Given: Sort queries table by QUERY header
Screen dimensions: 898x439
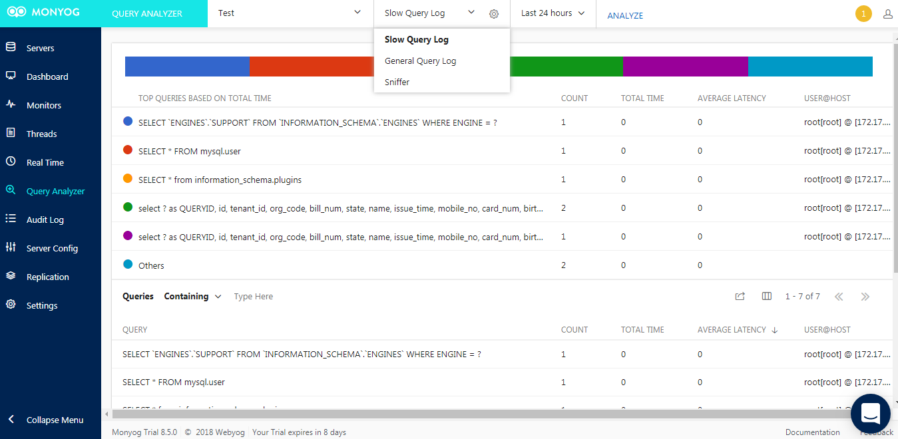Looking at the screenshot, I should [135, 329].
